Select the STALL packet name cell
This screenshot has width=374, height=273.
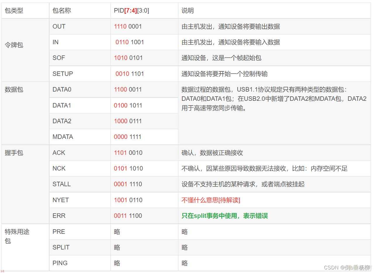pyautogui.click(x=80, y=184)
